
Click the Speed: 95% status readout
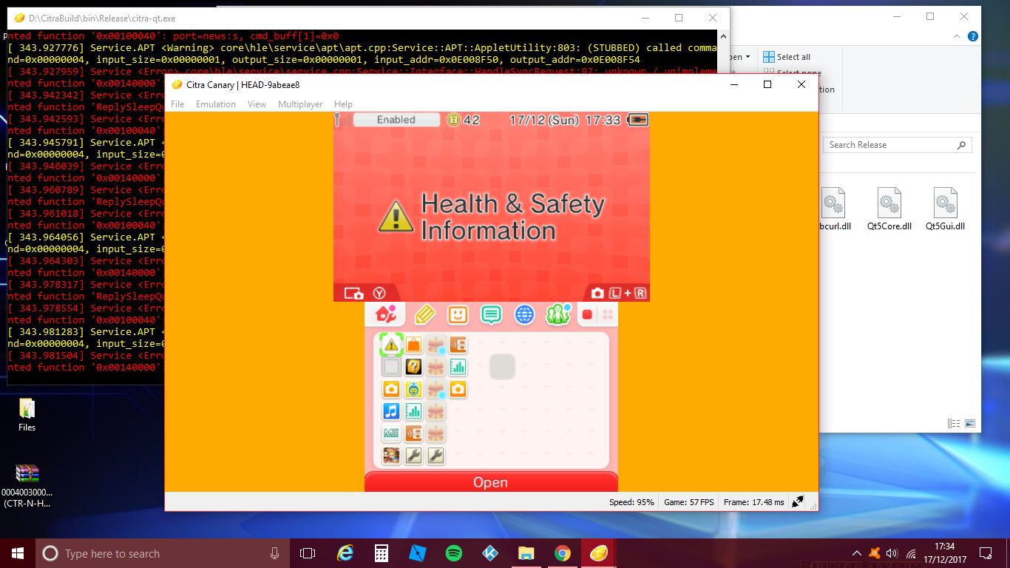631,502
